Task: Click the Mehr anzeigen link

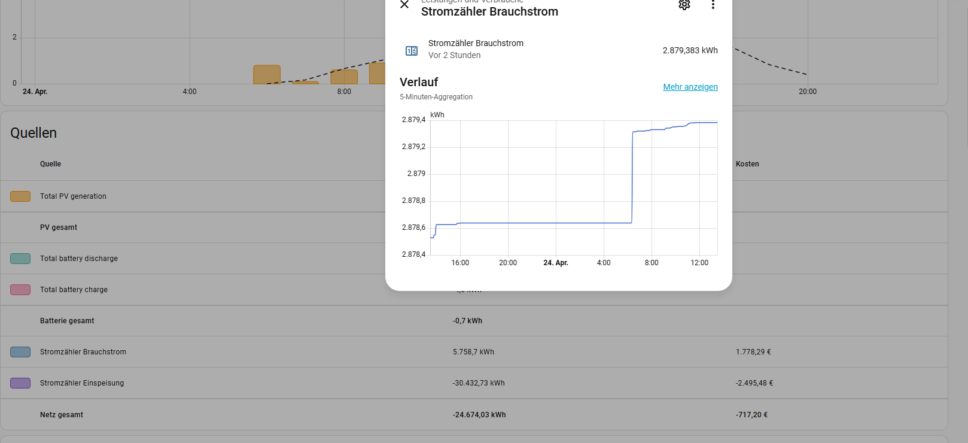Action: tap(690, 87)
